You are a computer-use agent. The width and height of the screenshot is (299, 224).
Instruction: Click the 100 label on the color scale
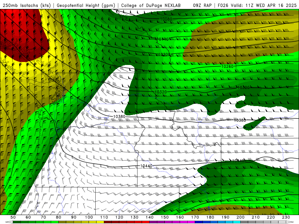[89, 217]
